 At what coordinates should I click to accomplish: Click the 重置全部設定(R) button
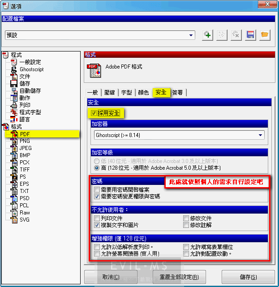tap(179, 277)
